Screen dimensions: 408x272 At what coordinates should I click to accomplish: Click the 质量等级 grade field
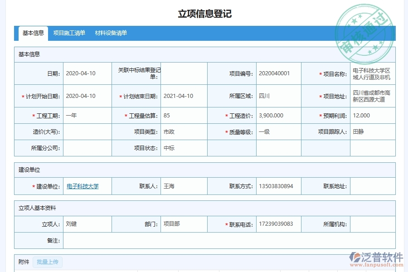(x=277, y=131)
